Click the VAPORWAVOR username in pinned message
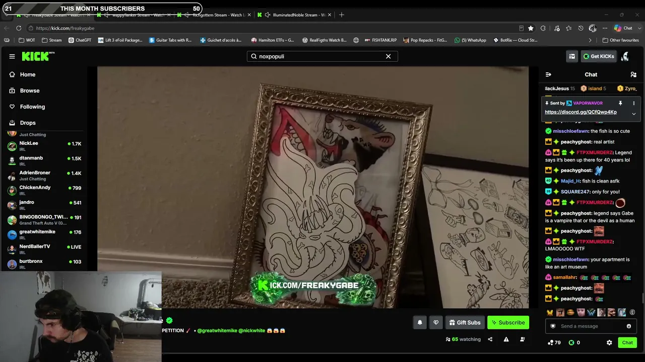645x362 pixels. (x=588, y=103)
